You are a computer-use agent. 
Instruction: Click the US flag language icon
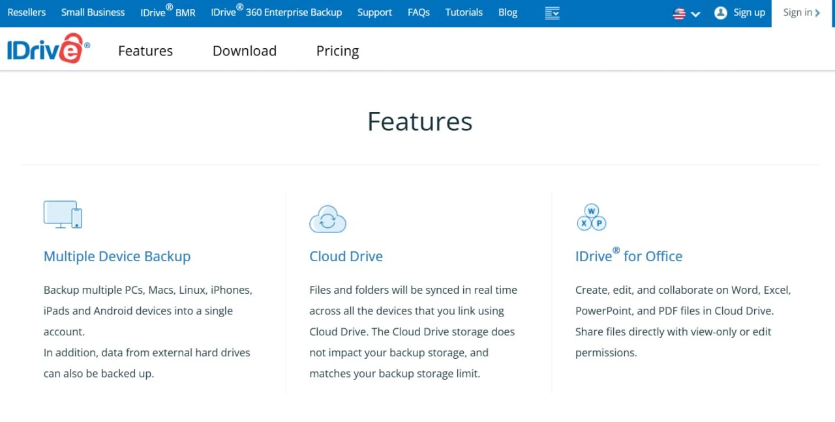(679, 14)
